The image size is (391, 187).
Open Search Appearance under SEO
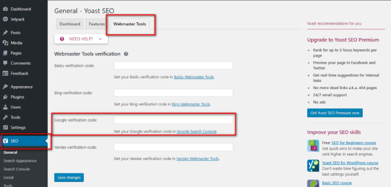[20, 161]
